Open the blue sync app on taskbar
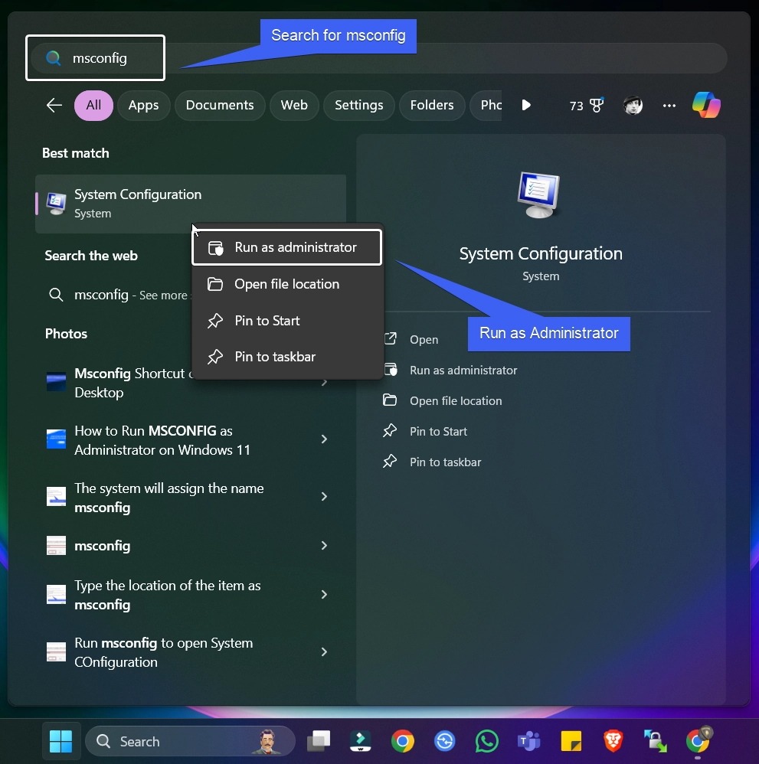 coord(444,742)
